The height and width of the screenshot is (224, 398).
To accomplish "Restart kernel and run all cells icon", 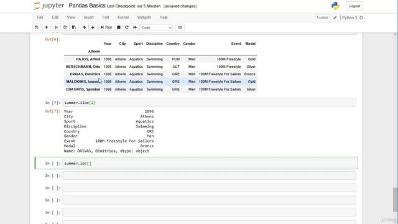I will [x=135, y=27].
